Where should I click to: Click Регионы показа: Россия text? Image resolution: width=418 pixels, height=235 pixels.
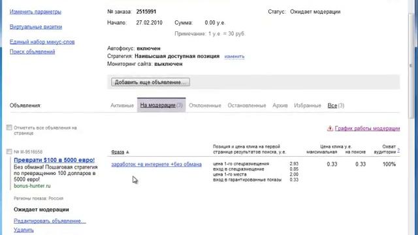click(39, 198)
